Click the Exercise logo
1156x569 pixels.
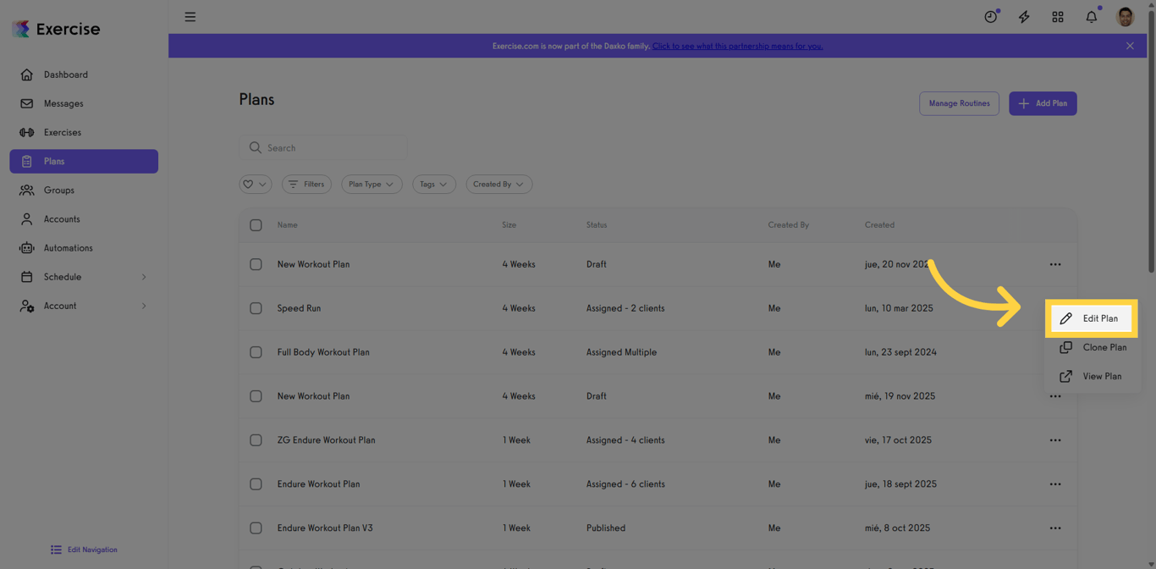[x=57, y=29]
